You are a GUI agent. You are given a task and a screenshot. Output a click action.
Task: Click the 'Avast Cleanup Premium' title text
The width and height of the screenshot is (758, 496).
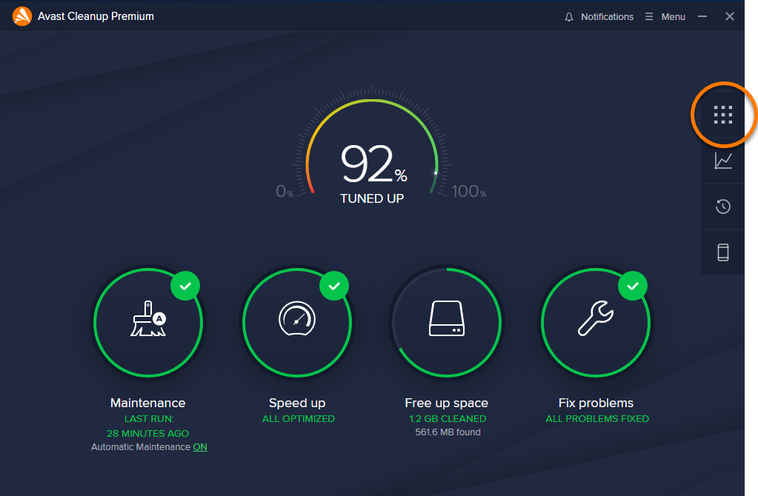point(96,16)
